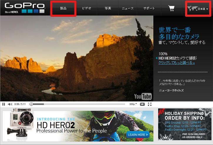Click the Holiday Shipping info banner
The width and height of the screenshot is (213, 145).
click(185, 124)
